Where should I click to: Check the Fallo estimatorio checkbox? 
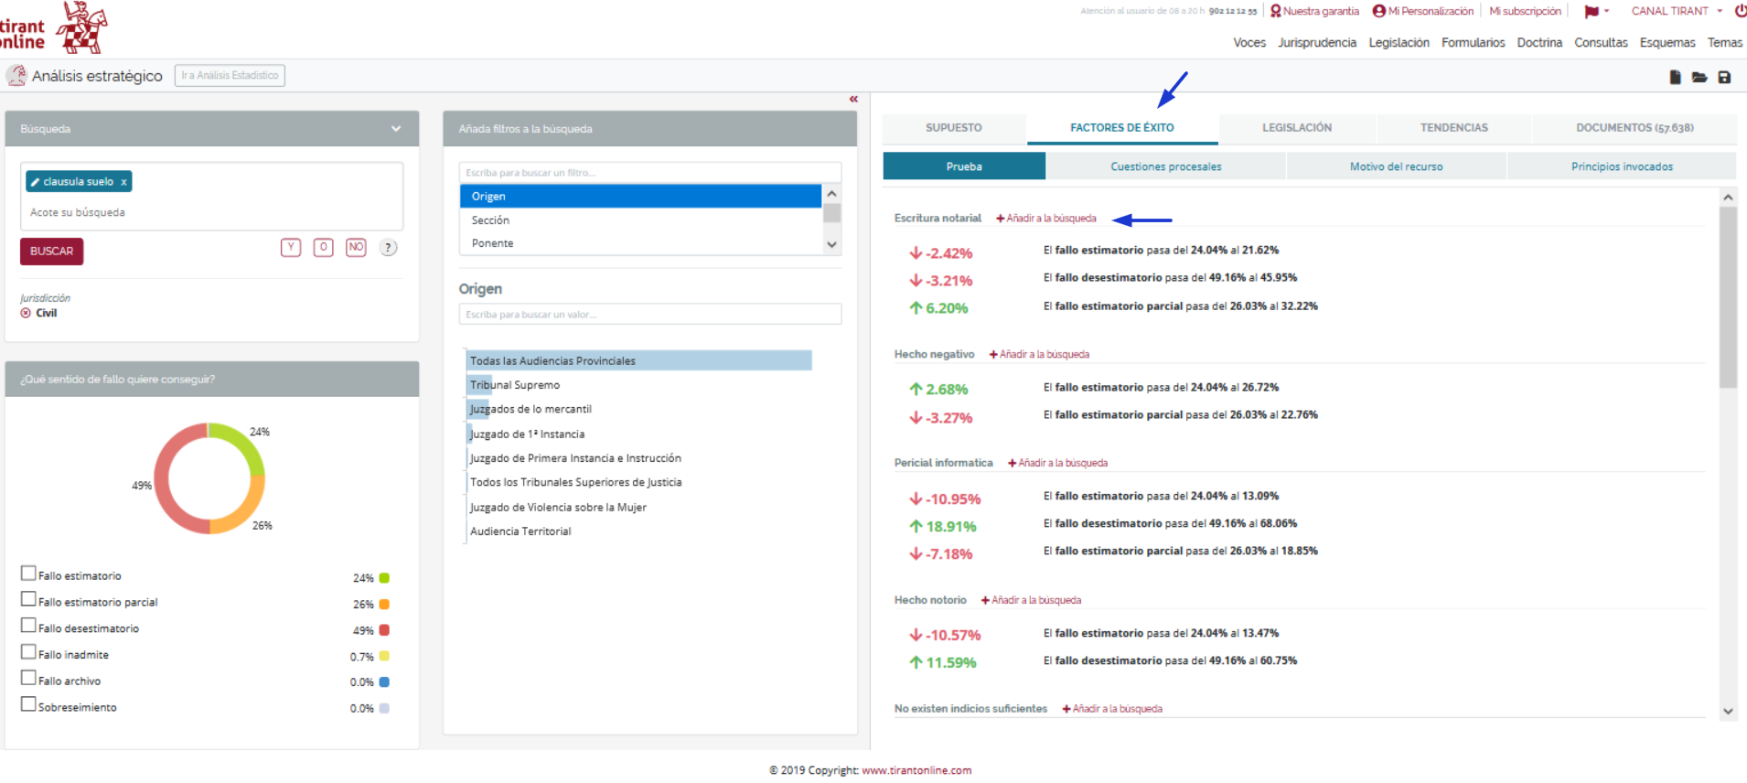tap(28, 574)
